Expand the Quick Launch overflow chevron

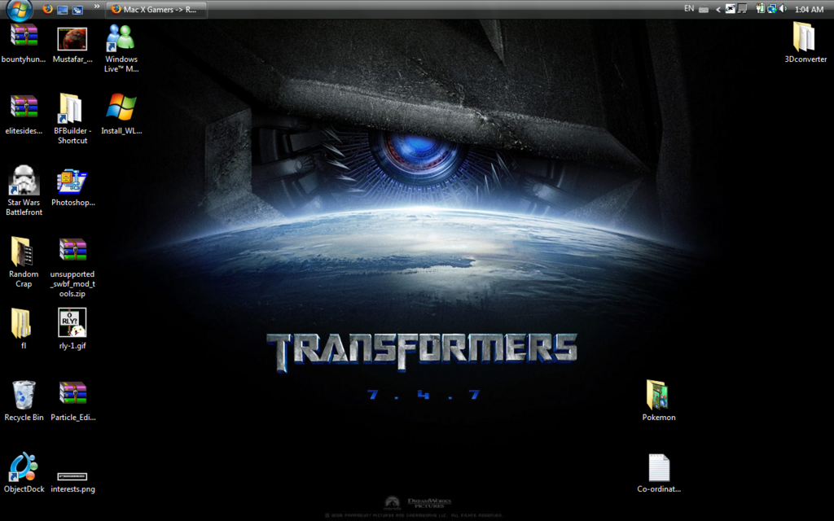pos(97,7)
